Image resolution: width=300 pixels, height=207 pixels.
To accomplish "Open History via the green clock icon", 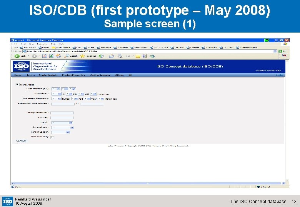I will pos(101,56).
